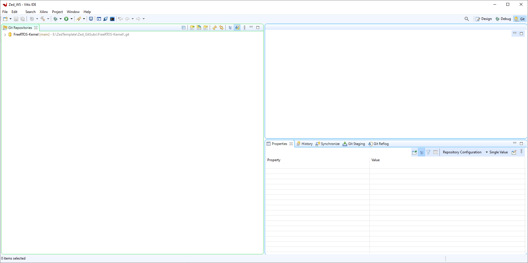Click the Back navigation arrow

coord(127,19)
